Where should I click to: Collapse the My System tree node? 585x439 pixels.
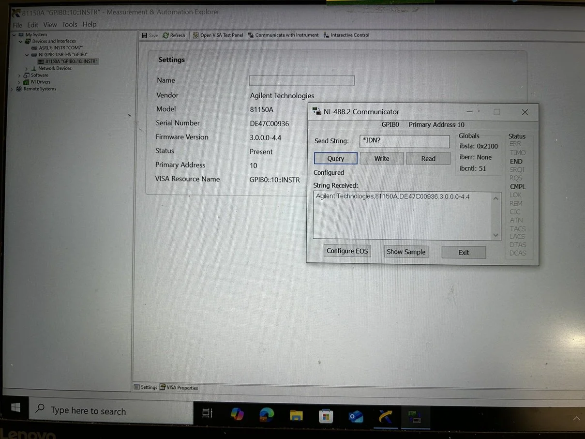pyautogui.click(x=14, y=35)
